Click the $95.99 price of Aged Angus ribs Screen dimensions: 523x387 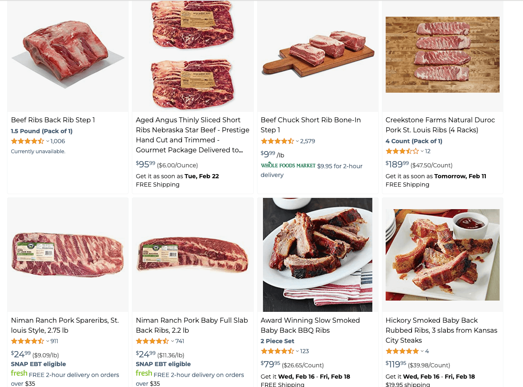[x=144, y=164]
